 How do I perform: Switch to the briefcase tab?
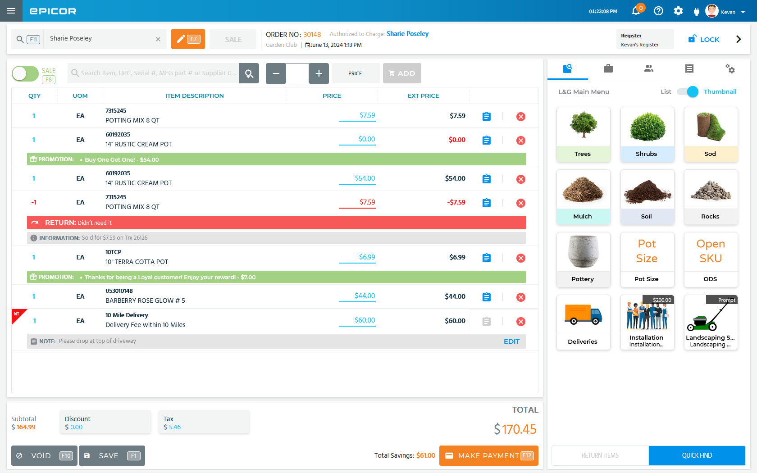coord(608,68)
